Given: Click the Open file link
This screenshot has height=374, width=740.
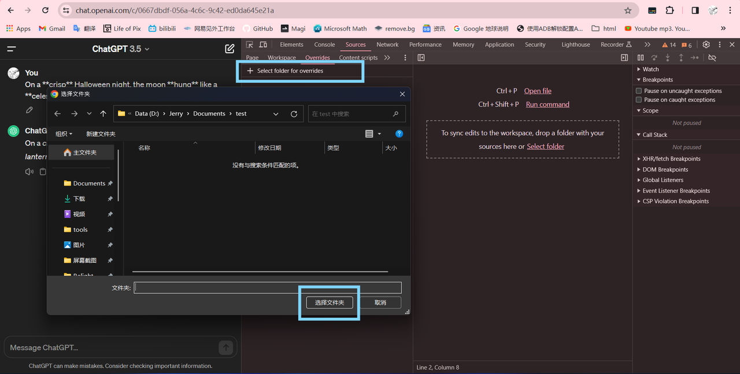Looking at the screenshot, I should tap(538, 91).
